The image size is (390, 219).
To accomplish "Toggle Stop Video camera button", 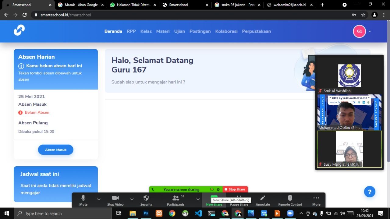I will pos(115,198).
